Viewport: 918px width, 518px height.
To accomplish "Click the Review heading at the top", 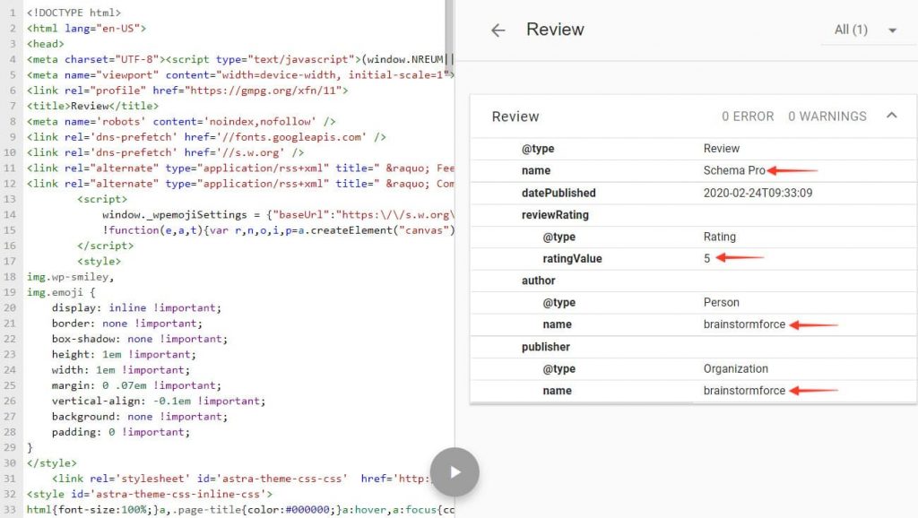I will (555, 30).
